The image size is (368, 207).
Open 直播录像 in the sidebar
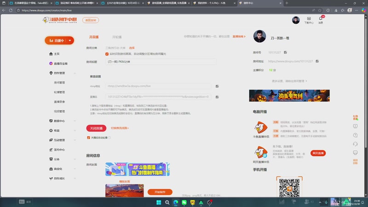tap(59, 102)
